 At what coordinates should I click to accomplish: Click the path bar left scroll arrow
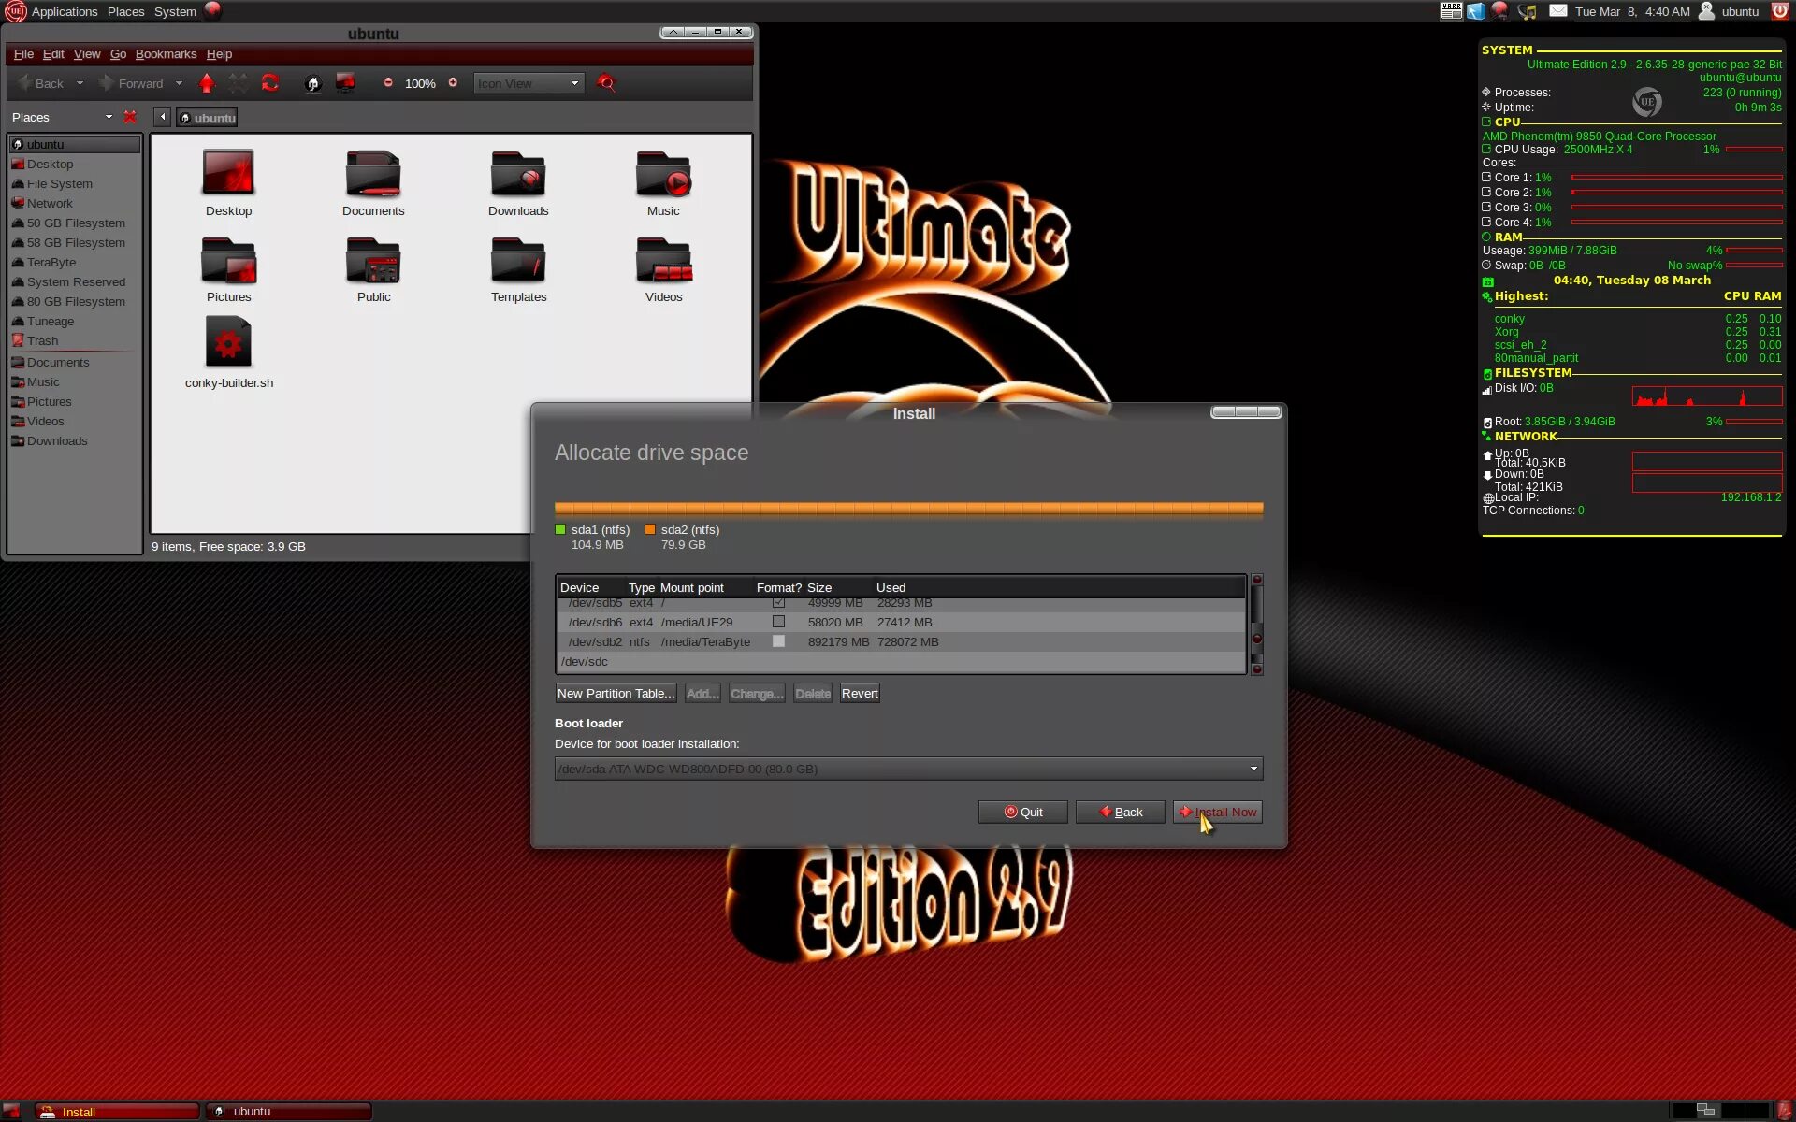pyautogui.click(x=163, y=117)
